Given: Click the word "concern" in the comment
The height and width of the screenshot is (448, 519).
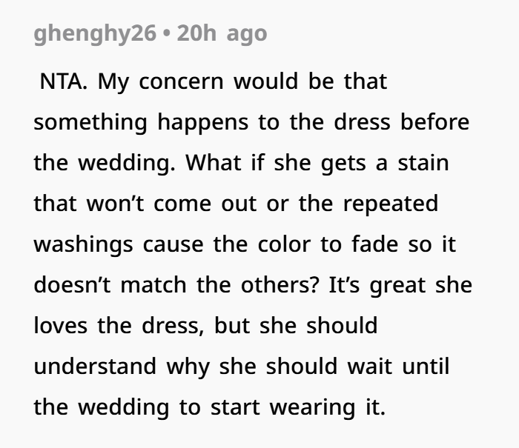Looking at the screenshot, I should tap(181, 81).
